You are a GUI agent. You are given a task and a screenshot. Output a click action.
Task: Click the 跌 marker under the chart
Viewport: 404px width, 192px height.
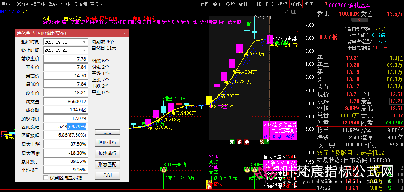pos(267,142)
